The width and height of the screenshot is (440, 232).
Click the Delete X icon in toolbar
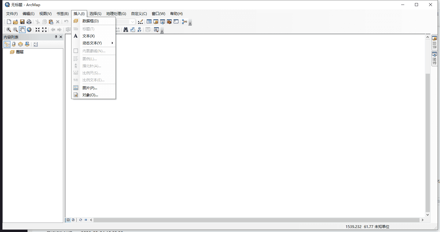click(x=58, y=22)
